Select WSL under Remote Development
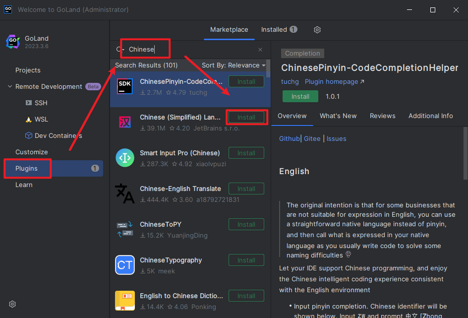The height and width of the screenshot is (318, 468). point(41,120)
